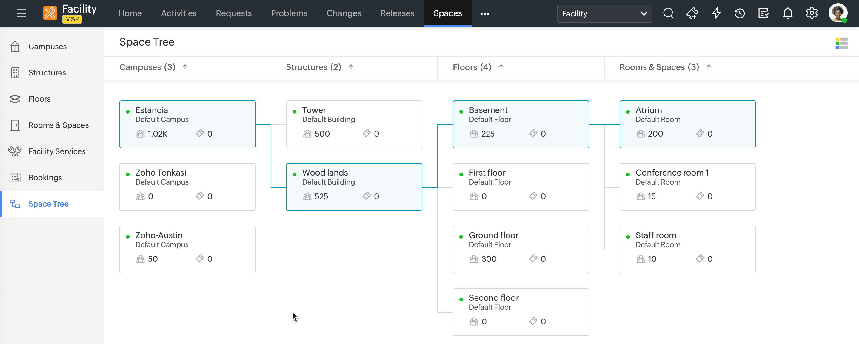Click the sparkle assistant icon
The height and width of the screenshot is (344, 859).
[692, 13]
